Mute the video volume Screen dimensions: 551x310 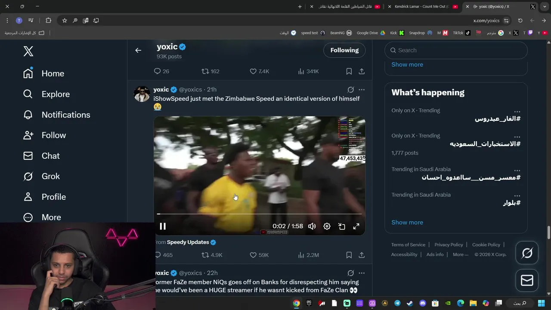pyautogui.click(x=312, y=226)
